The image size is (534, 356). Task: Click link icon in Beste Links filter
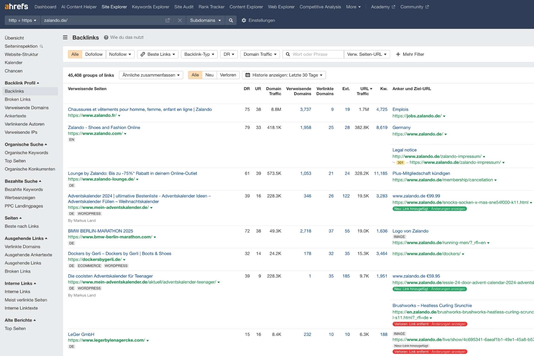tap(143, 54)
